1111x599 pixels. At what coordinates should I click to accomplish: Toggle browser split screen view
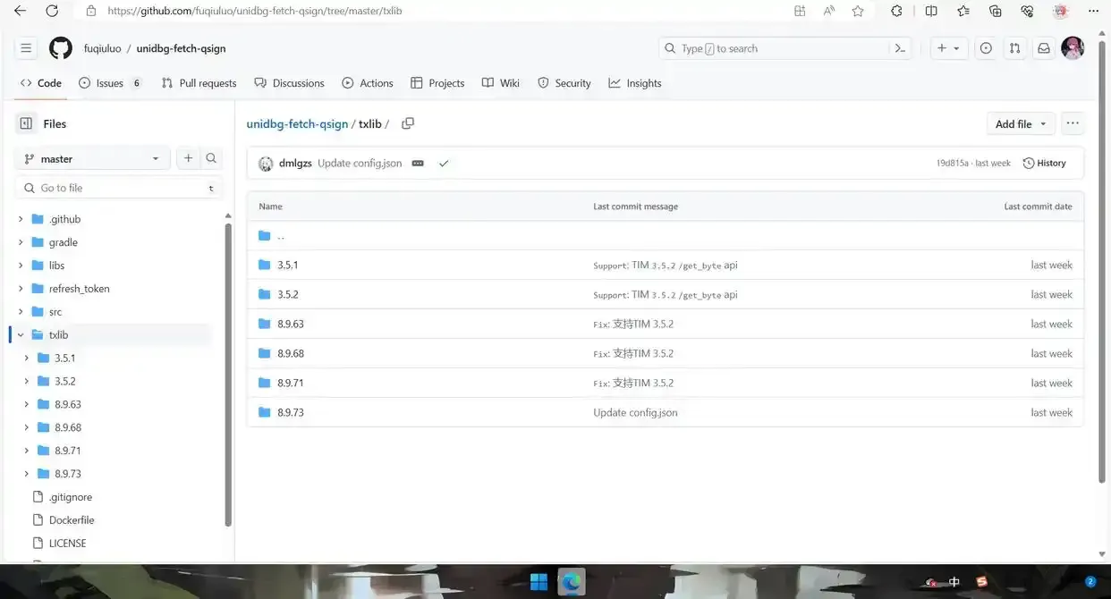[931, 11]
